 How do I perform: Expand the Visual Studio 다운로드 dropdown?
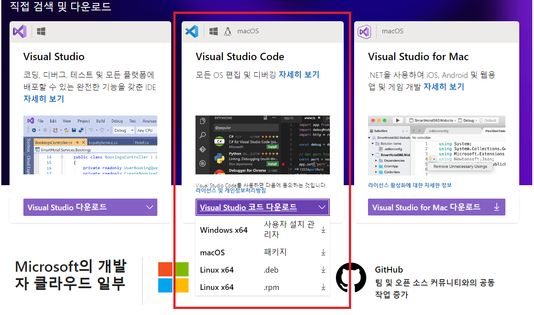click(x=150, y=207)
